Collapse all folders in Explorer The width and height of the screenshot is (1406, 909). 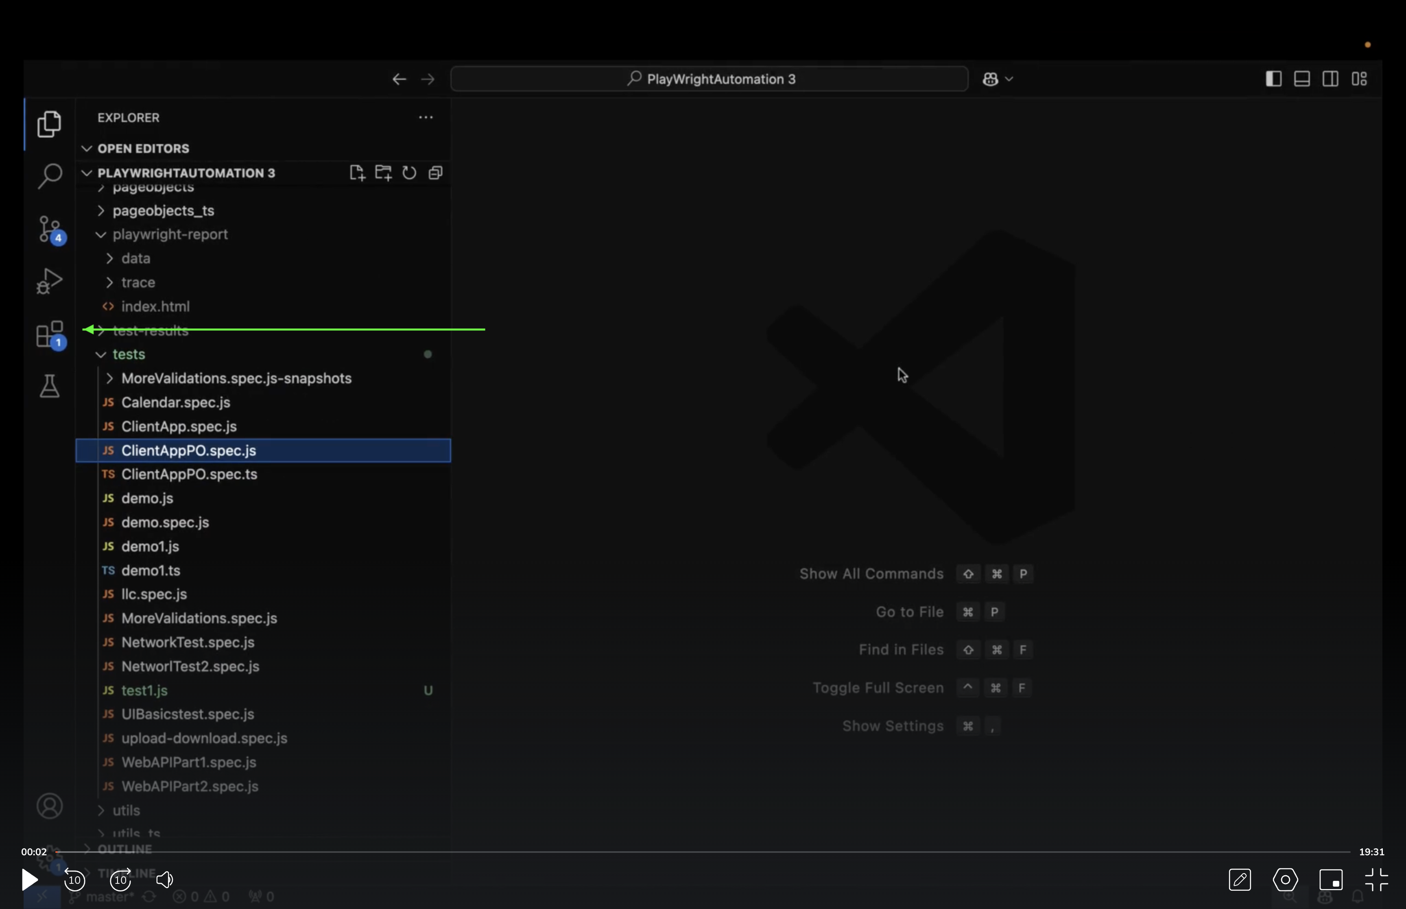click(x=435, y=173)
